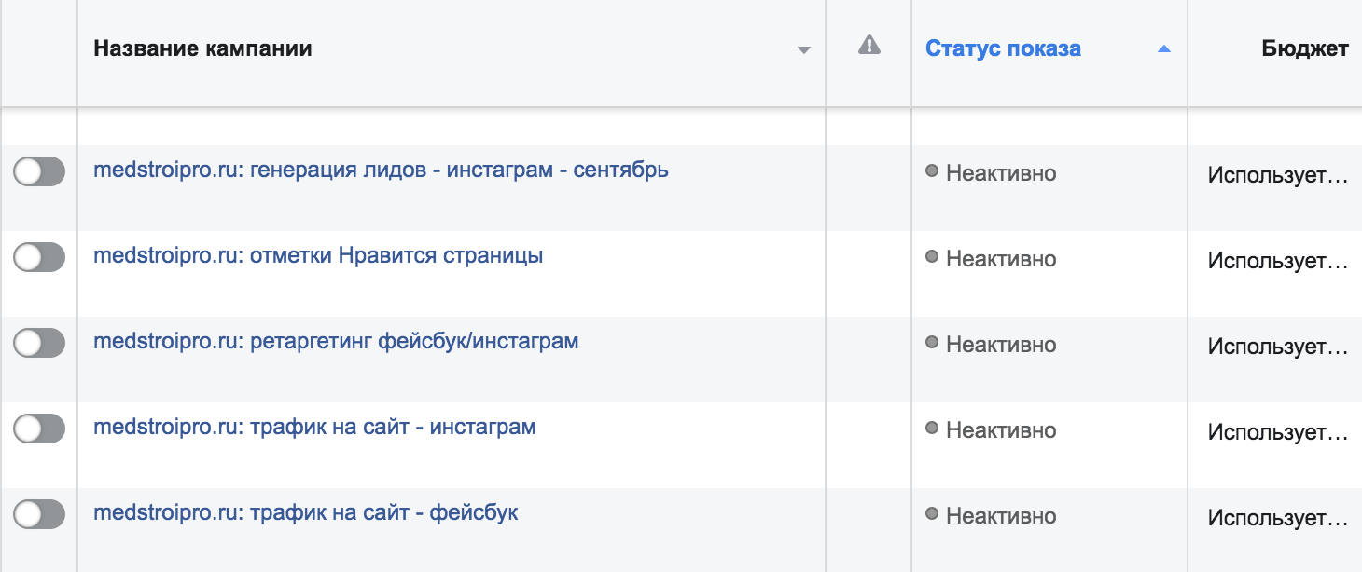Enable the ретаргетинг фейсбук/инстаграм campaign switch
1362x572 pixels.
(39, 343)
